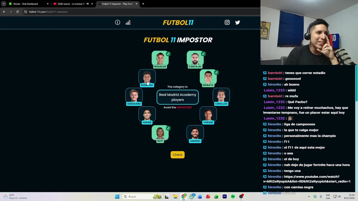Select the Varane player card
The image size is (358, 201).
[208, 115]
